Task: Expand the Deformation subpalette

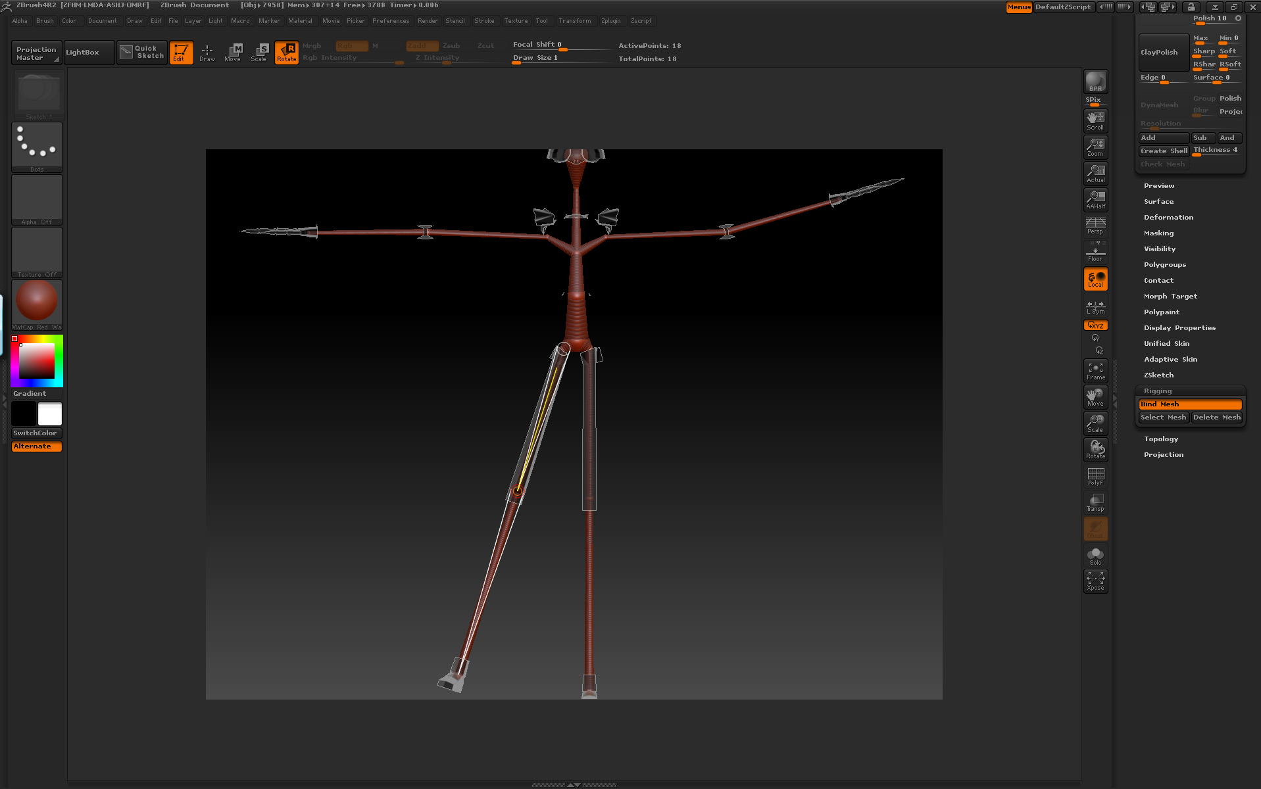Action: [1168, 218]
